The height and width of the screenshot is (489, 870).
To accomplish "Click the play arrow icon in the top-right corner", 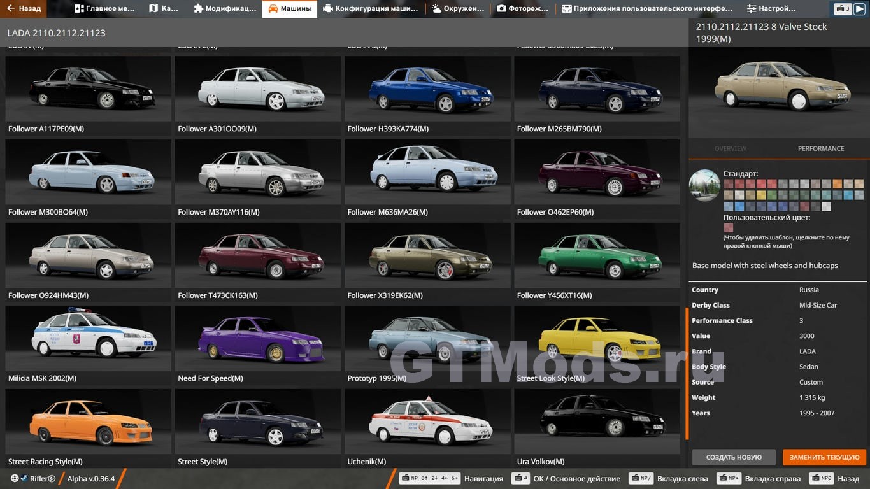I will click(859, 9).
